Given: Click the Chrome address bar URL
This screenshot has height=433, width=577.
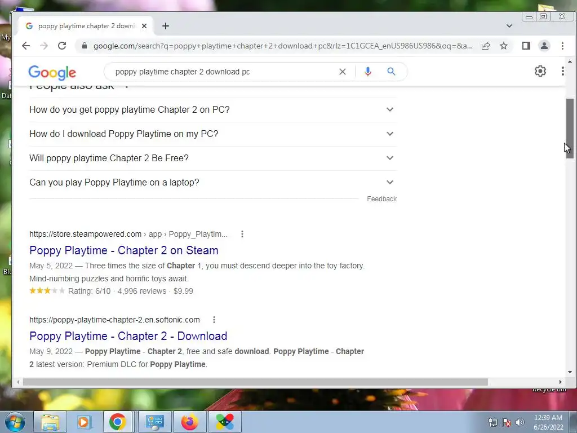Looking at the screenshot, I should (283, 46).
